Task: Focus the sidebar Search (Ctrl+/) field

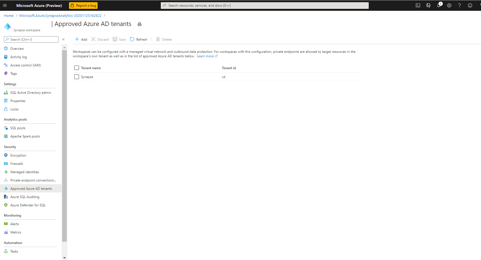Action: 31,39
